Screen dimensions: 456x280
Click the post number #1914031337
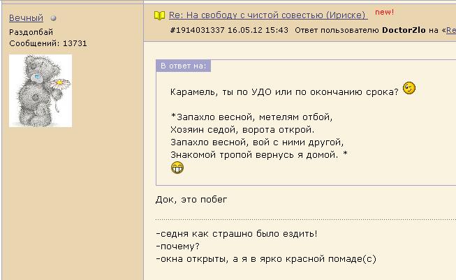197,30
